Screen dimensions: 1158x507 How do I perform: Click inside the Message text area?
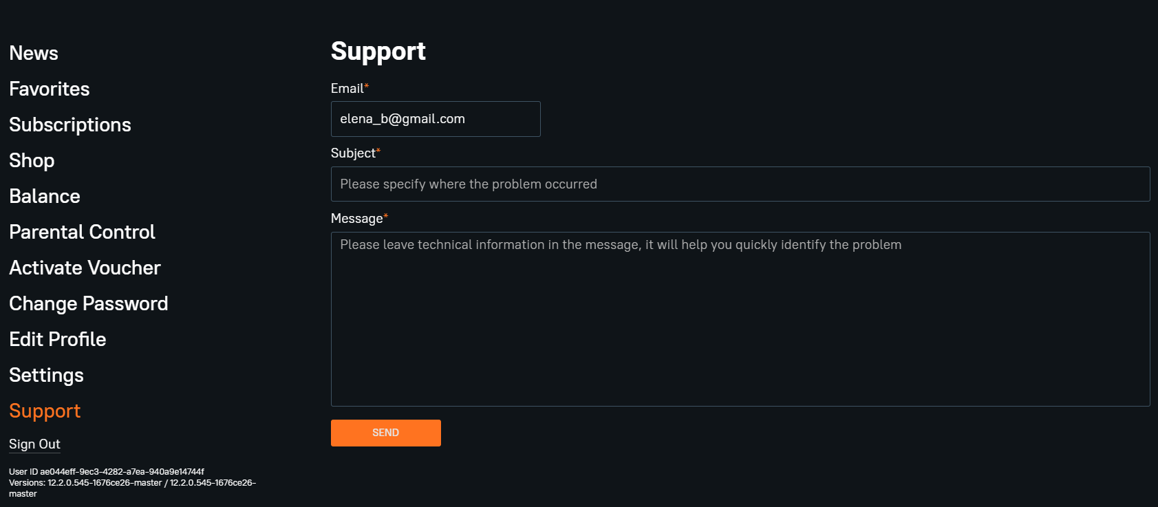[740, 319]
